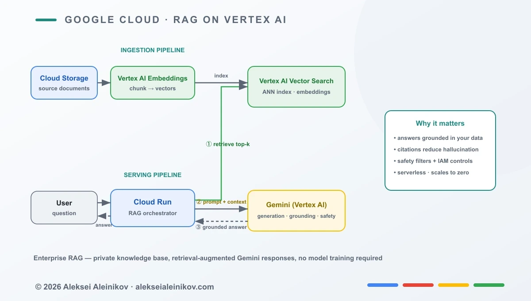
Task: Click the 'grounded answer' label
Action: pos(221,227)
